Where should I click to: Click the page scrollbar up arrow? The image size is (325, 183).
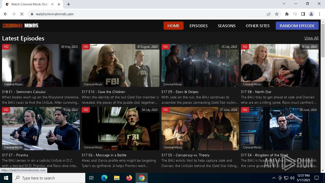pyautogui.click(x=323, y=22)
